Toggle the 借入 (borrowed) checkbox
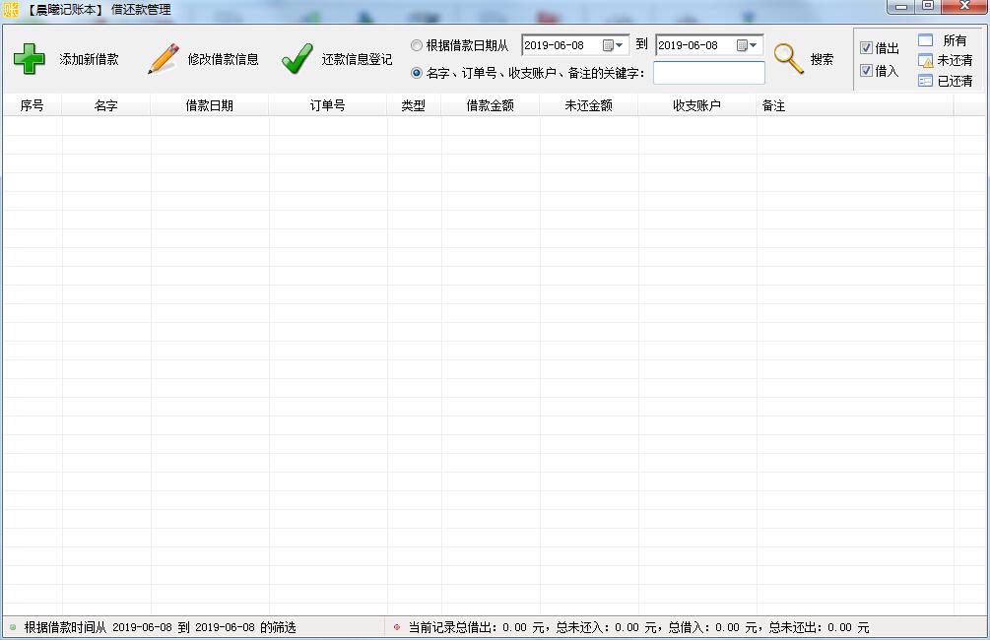 click(866, 71)
